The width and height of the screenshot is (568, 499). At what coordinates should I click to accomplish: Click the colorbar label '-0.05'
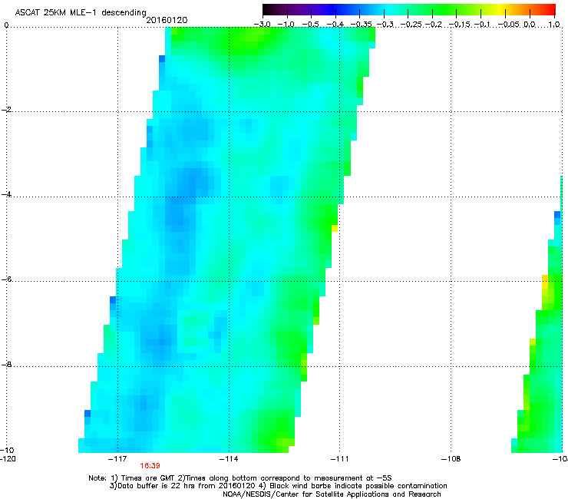click(x=509, y=25)
